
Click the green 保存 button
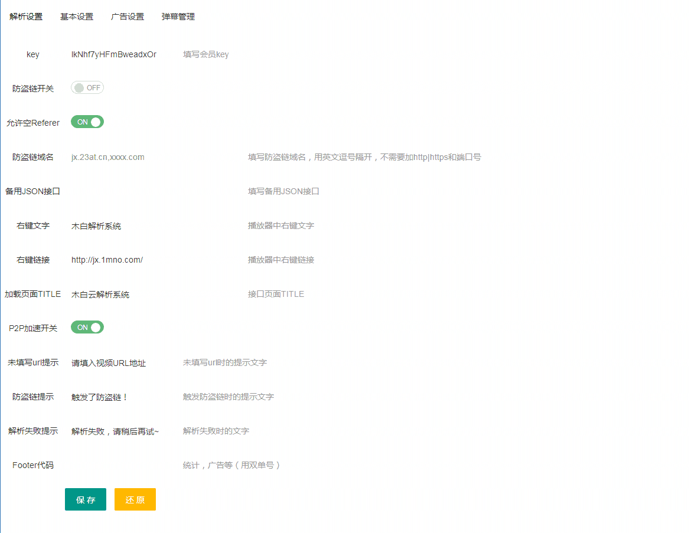pyautogui.click(x=85, y=499)
